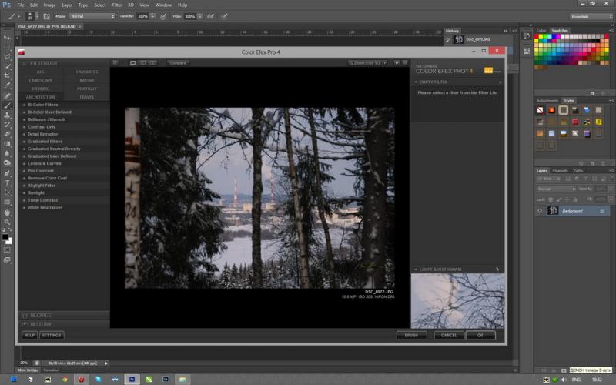
Task: Toggle the Filterlist panel icon
Action: tap(24, 63)
